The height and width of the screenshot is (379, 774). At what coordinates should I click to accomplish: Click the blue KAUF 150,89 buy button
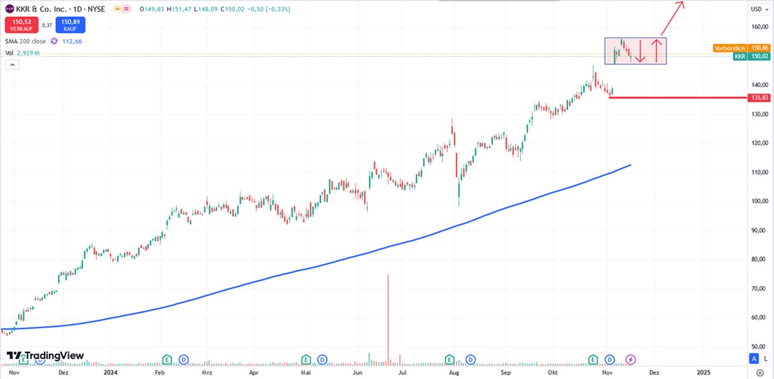point(70,25)
